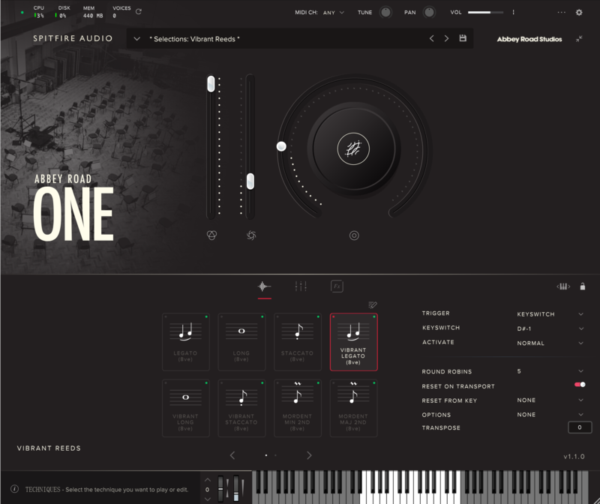The height and width of the screenshot is (504, 600).
Task: Toggle Reset On Transport switch
Action: click(580, 385)
